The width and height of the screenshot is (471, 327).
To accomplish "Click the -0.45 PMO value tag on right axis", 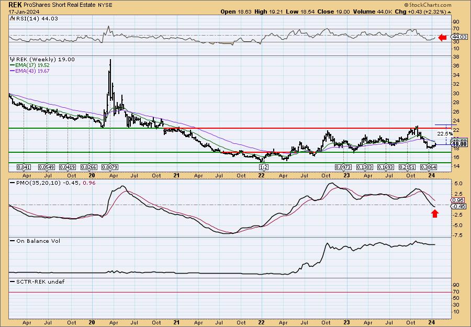I will (x=459, y=207).
